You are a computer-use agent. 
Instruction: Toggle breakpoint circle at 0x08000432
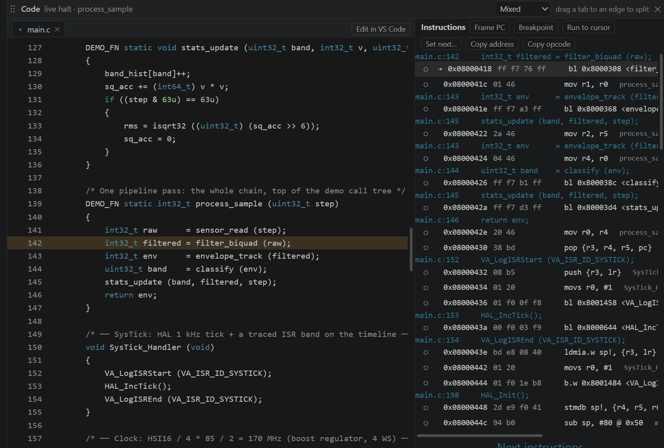coord(426,272)
